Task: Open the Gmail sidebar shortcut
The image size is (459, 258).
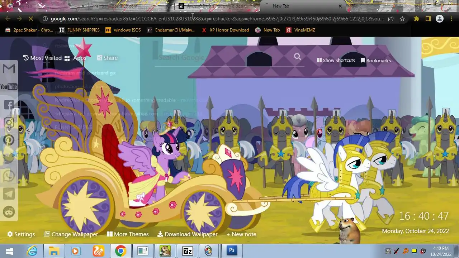Action: pos(9,68)
